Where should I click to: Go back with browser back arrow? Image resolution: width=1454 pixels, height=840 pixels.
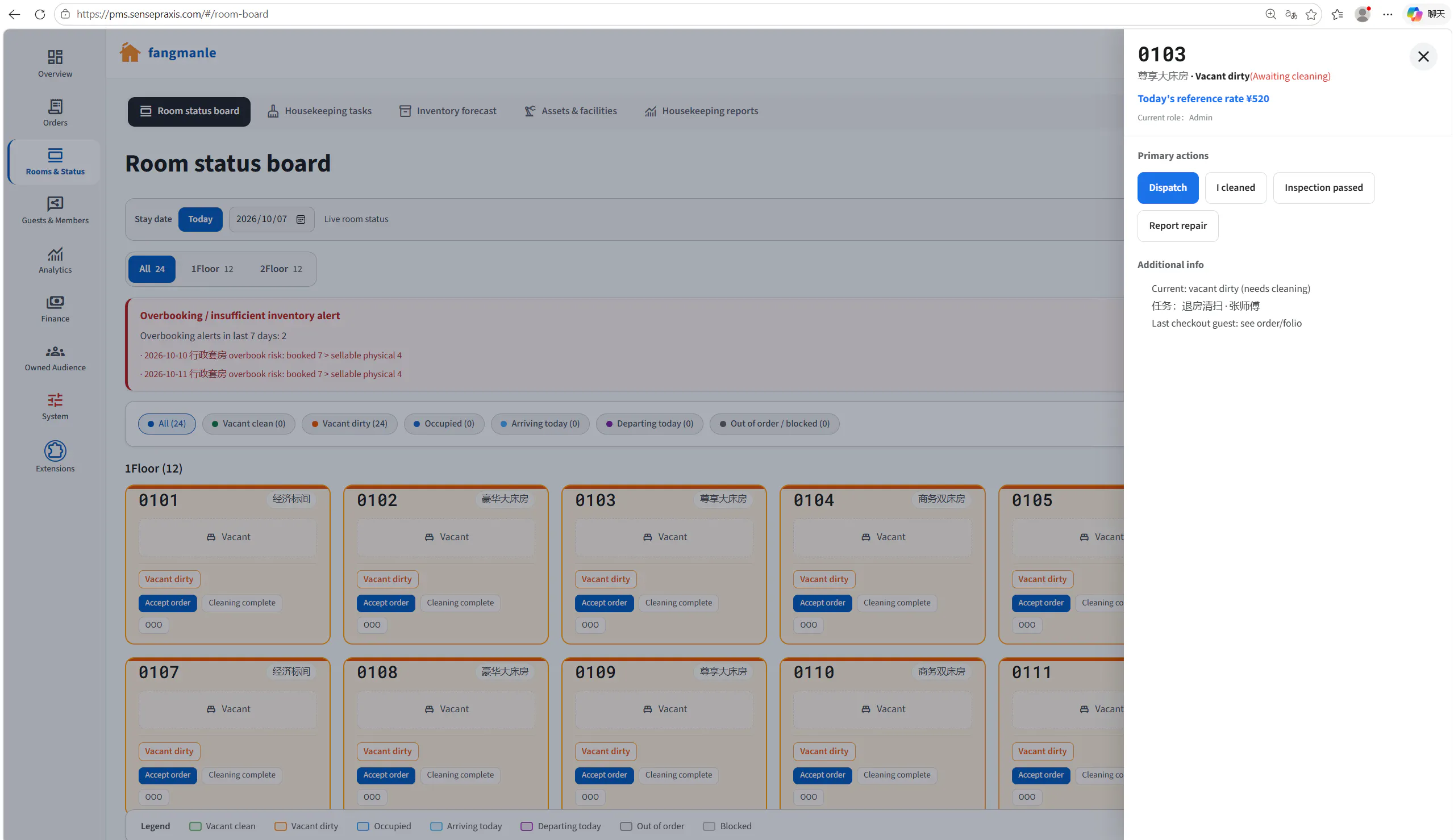(14, 14)
